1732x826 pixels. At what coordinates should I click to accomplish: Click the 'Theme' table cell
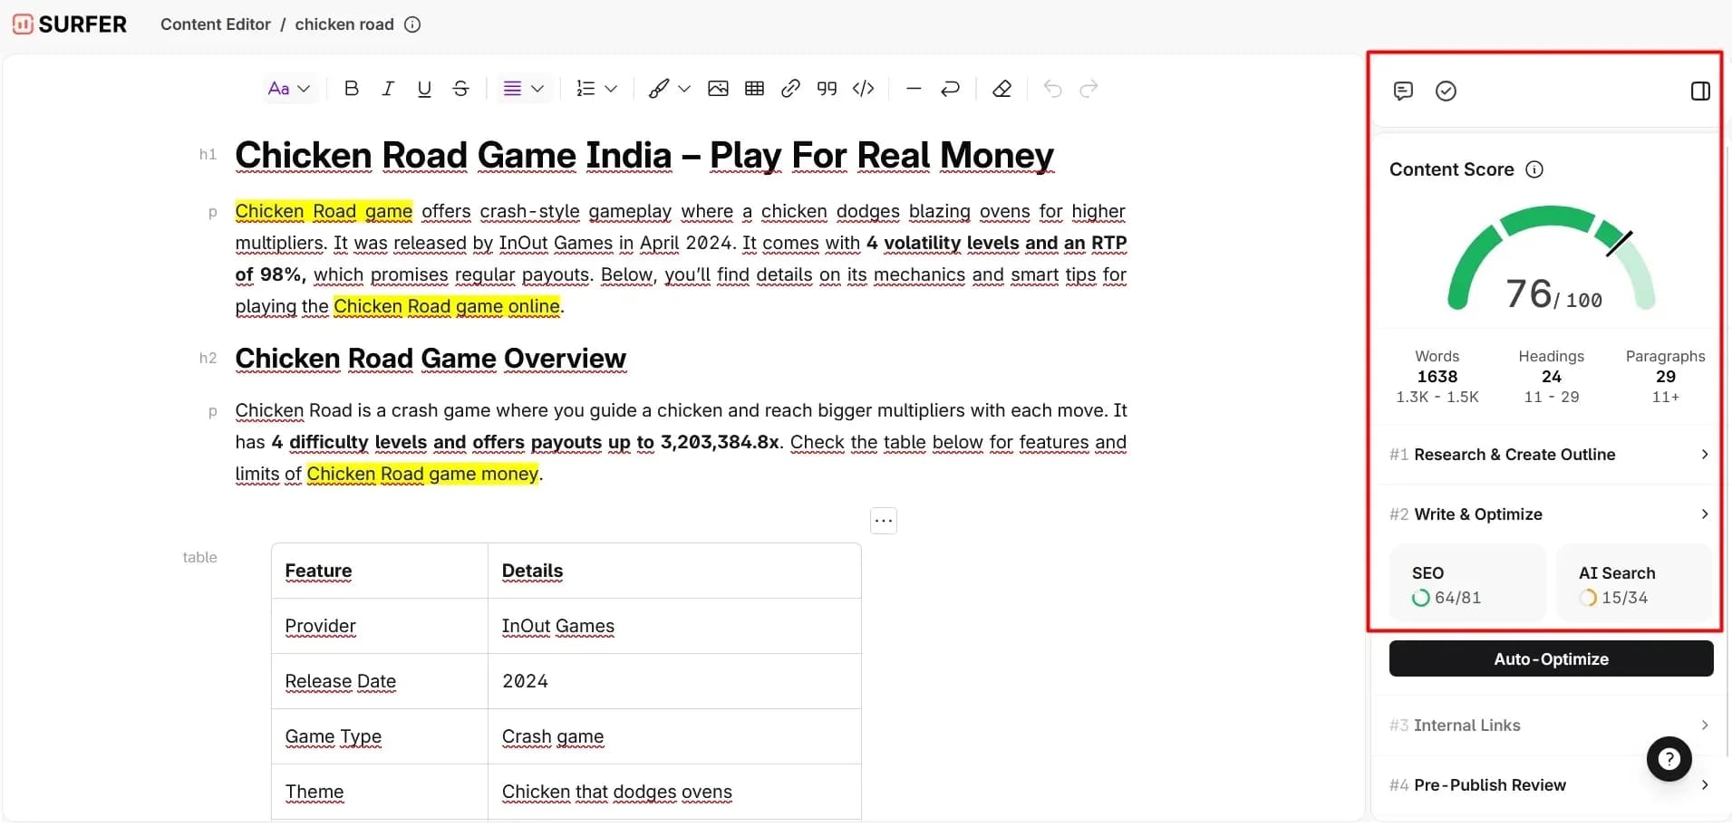click(x=380, y=792)
